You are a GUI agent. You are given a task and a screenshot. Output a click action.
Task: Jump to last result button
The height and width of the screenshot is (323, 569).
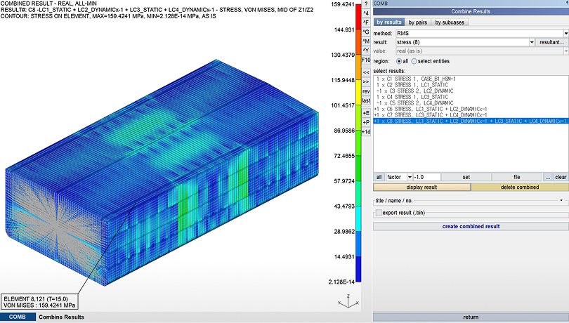tap(365, 100)
